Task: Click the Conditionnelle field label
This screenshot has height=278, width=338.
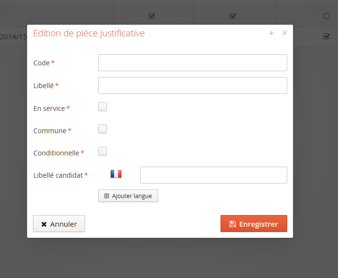Action: 56,153
